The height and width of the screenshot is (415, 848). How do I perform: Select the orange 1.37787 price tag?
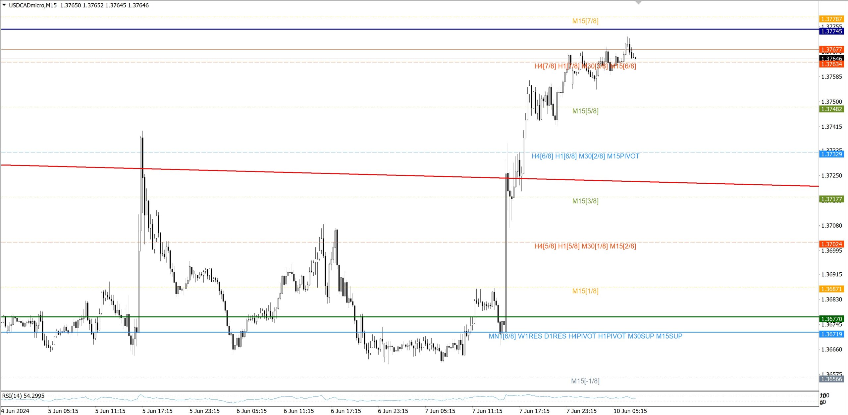point(831,19)
